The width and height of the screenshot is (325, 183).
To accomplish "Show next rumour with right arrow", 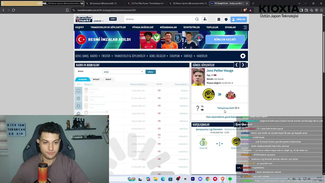I will pos(243,65).
